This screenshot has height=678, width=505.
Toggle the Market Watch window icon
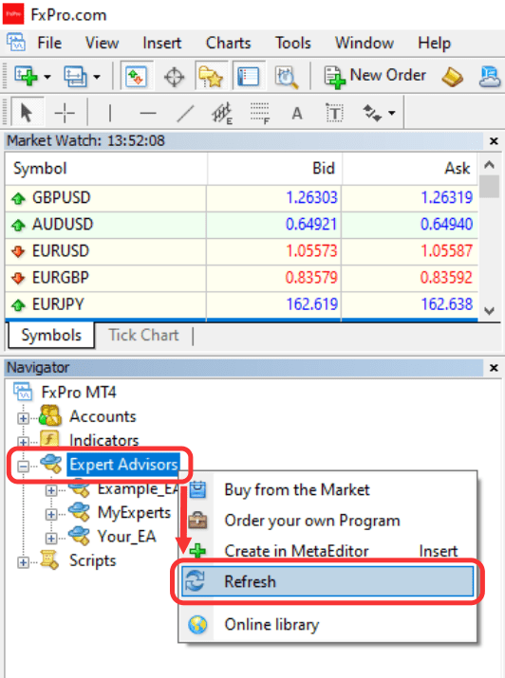point(137,77)
